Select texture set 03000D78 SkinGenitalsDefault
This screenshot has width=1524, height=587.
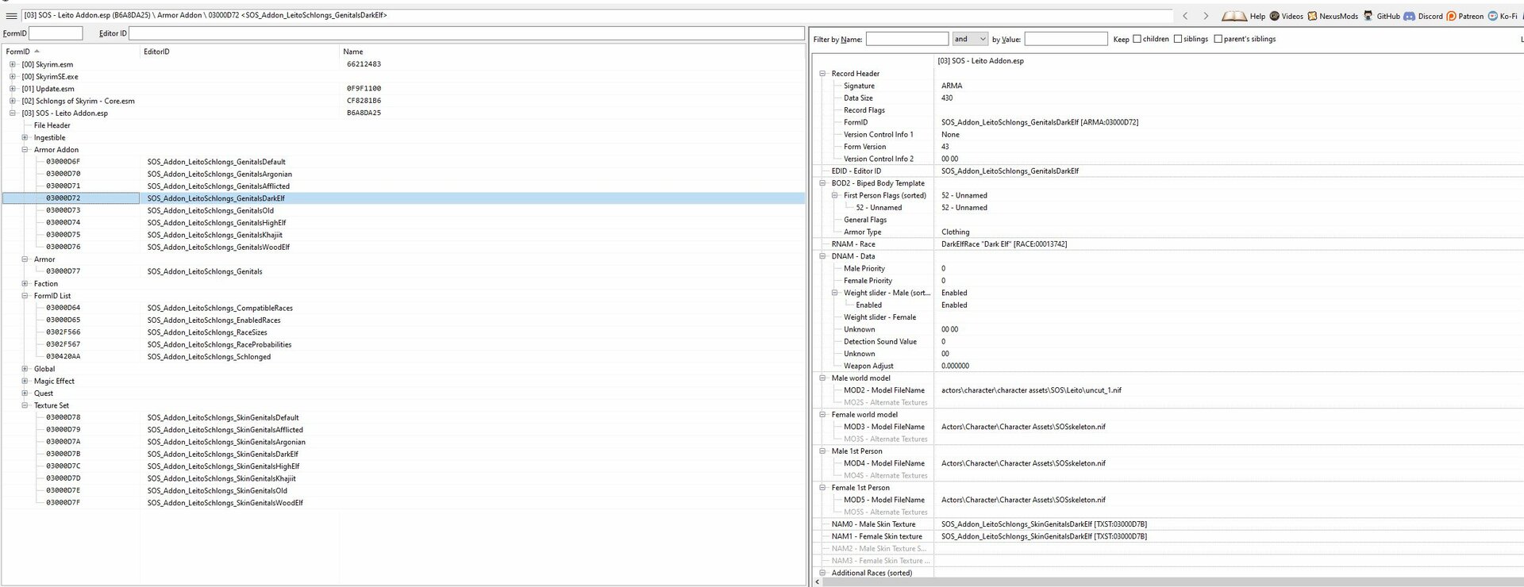[x=403, y=418]
